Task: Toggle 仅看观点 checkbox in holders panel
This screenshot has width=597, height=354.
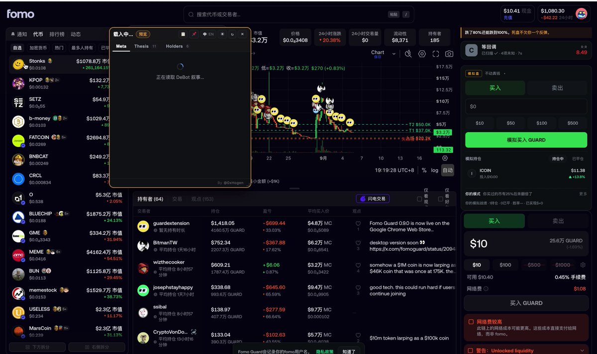Action: 419,199
